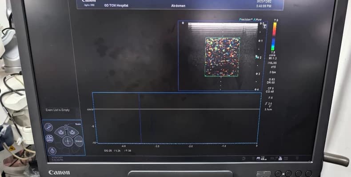Click the CG:48 color gain value
This screenshot has width=351, height=177.
tap(270, 92)
